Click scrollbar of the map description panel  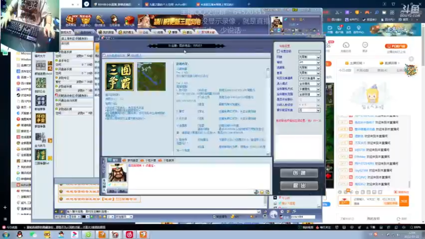tap(268, 111)
